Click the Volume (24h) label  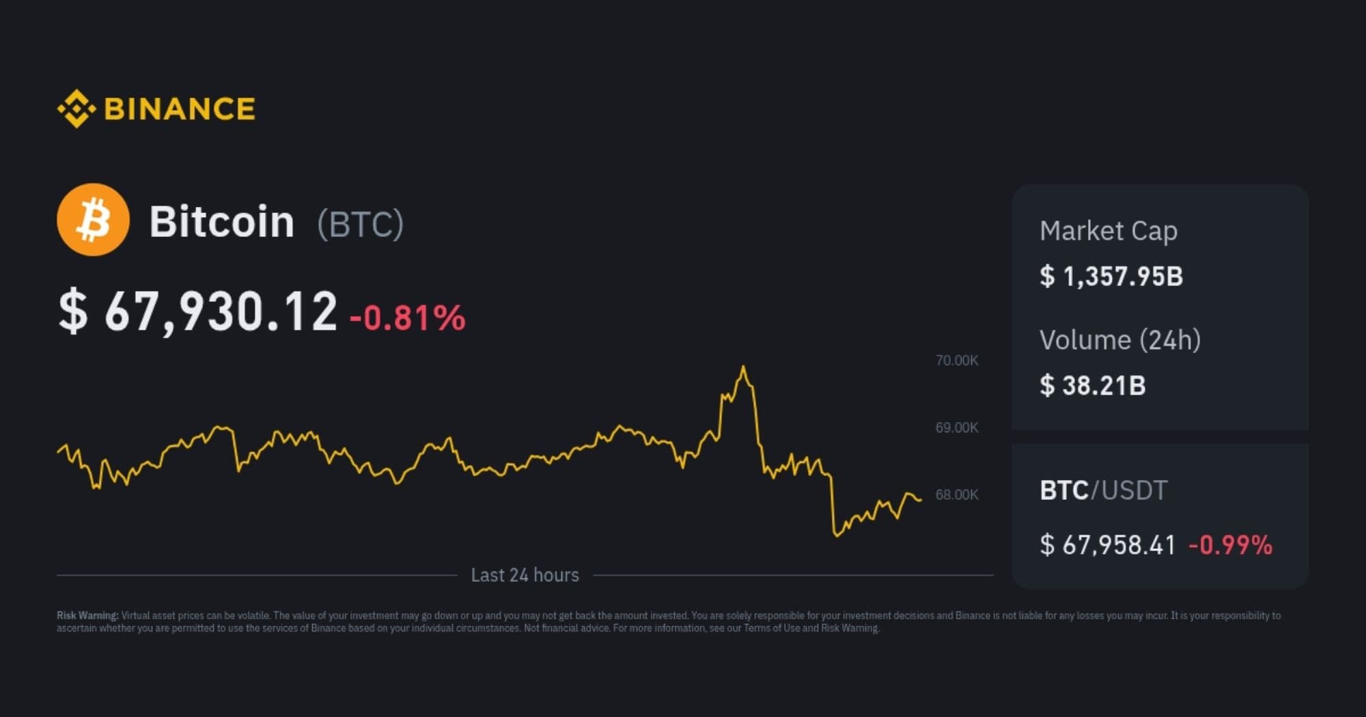[1119, 340]
